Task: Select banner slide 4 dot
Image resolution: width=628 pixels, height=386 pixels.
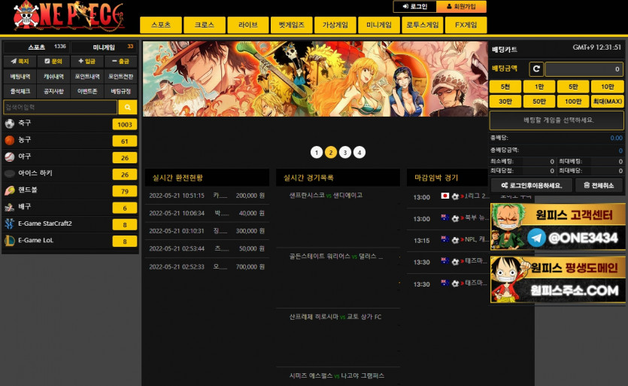Action: [x=360, y=152]
